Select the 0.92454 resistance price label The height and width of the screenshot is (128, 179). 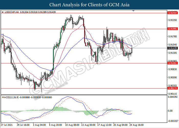pyautogui.click(x=173, y=13)
